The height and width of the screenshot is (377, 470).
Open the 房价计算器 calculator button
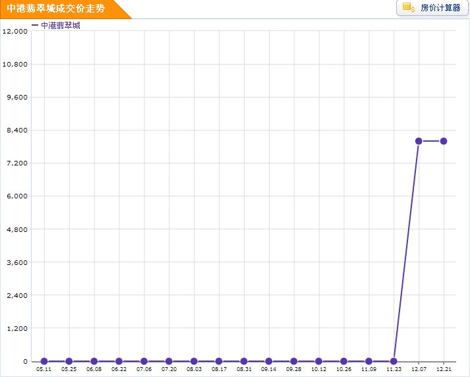tap(432, 8)
